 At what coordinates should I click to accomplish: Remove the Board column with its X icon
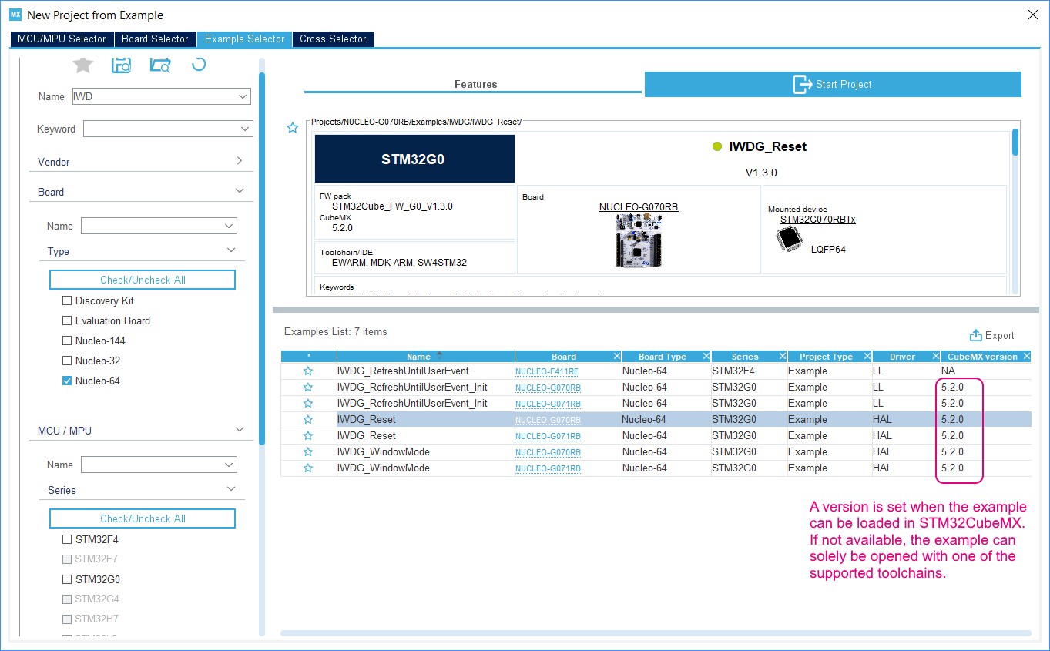(616, 357)
